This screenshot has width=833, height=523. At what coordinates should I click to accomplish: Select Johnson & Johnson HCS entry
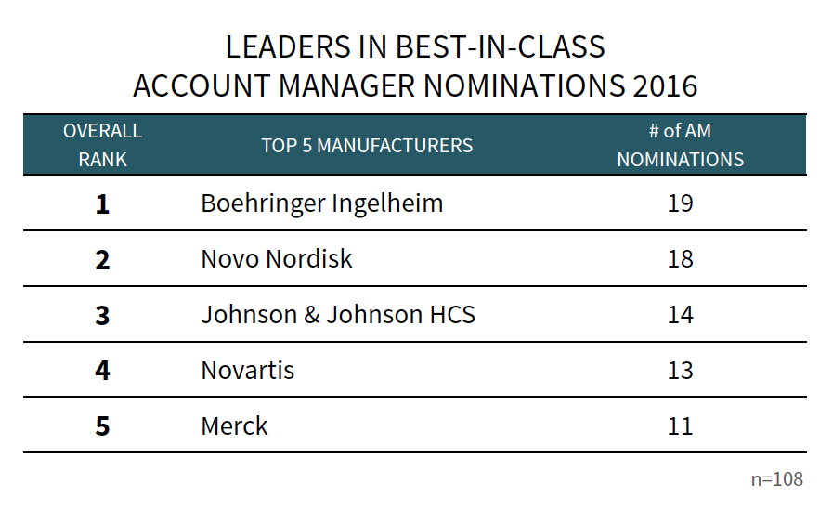coord(338,315)
